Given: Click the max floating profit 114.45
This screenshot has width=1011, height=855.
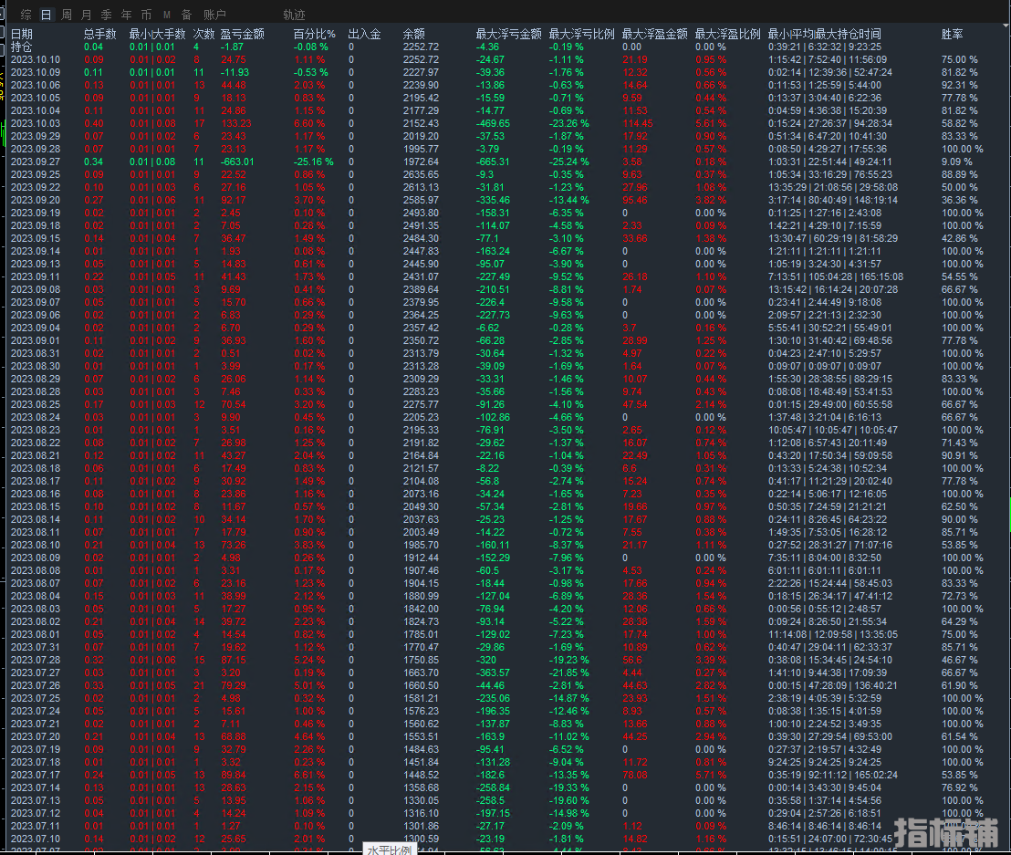Looking at the screenshot, I should [x=639, y=123].
